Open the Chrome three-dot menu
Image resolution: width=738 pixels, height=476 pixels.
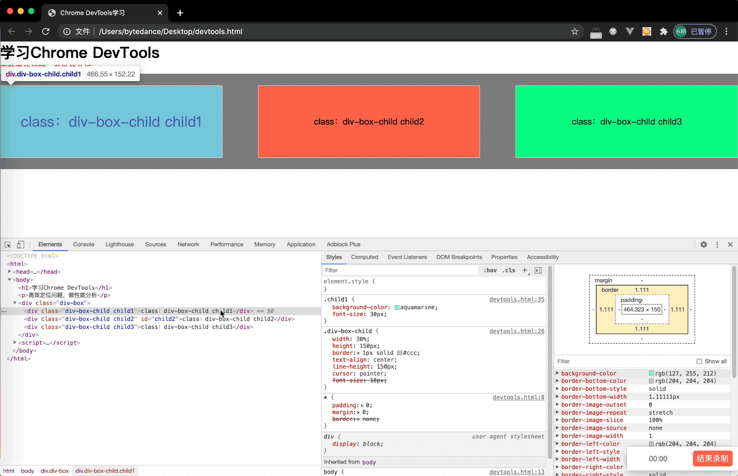[x=726, y=31]
